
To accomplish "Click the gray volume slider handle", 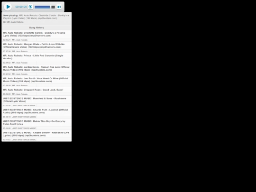I will pos(53,7).
